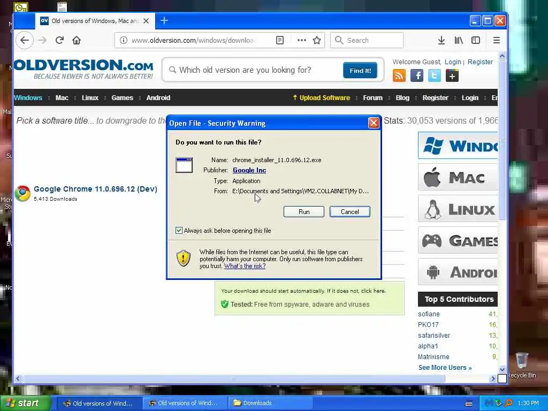Viewport: 548px width, 411px height.
Task: Open the Twitter icon on OldVersion
Action: (435, 75)
